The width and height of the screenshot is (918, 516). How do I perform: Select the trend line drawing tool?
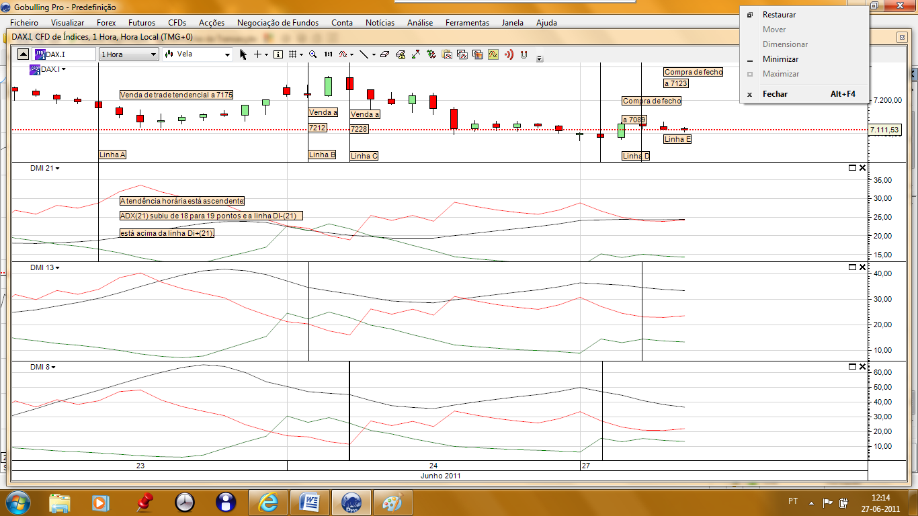(x=364, y=54)
